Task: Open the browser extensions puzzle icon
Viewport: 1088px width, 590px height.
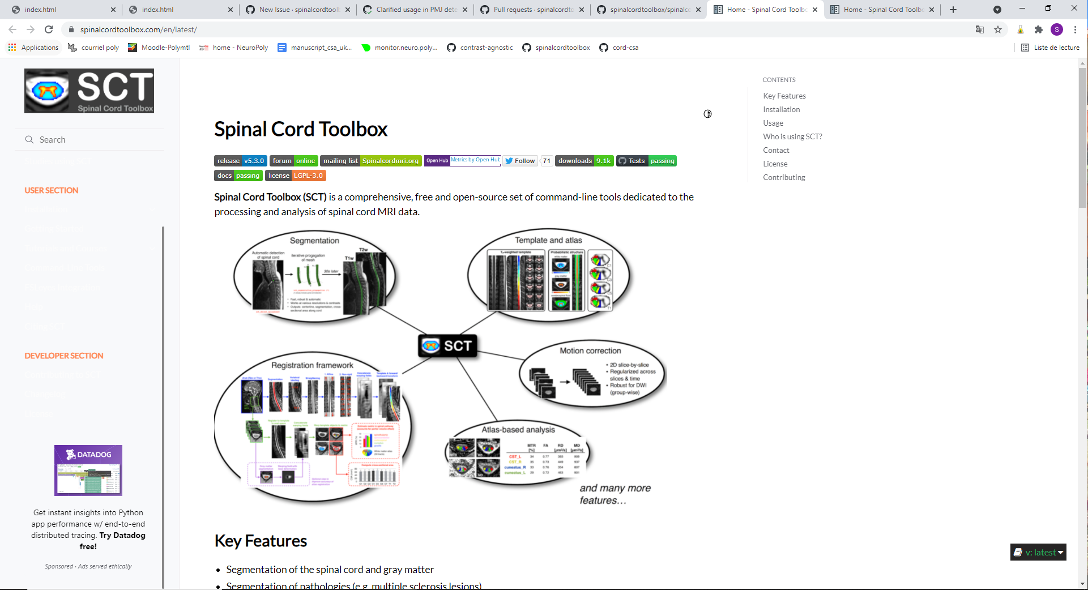Action: (x=1039, y=29)
